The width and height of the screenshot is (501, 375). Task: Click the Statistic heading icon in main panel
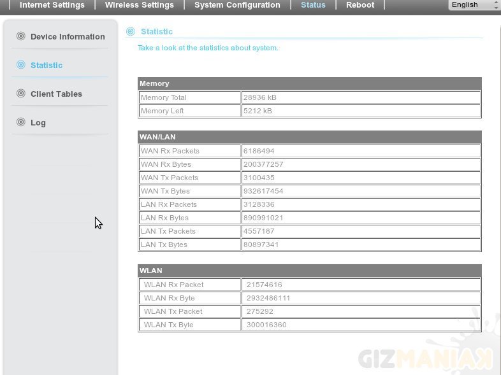131,31
